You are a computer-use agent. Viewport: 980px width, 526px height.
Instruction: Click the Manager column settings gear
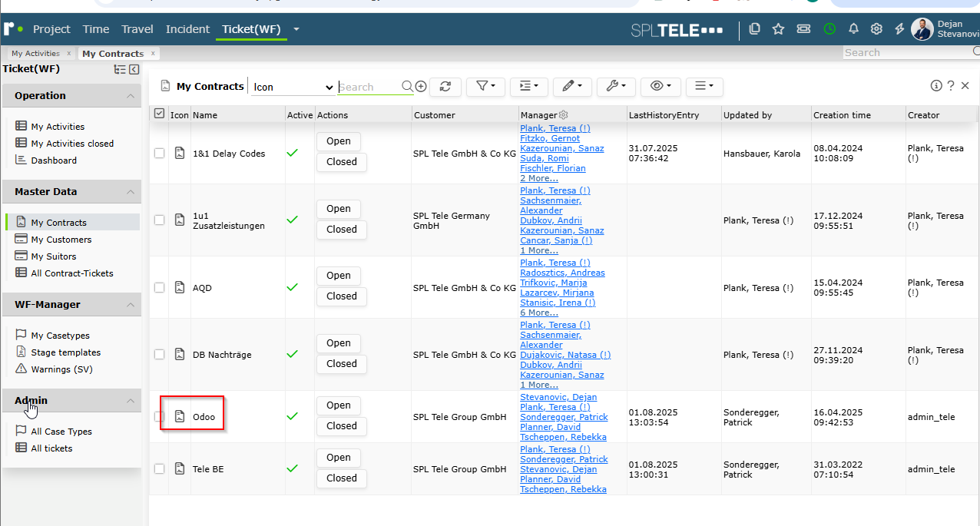coord(563,115)
